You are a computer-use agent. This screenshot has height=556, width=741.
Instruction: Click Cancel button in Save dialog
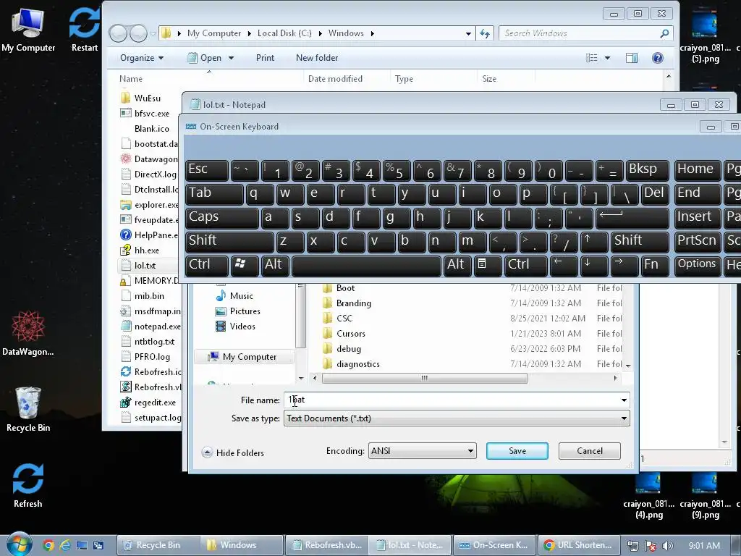click(x=589, y=451)
